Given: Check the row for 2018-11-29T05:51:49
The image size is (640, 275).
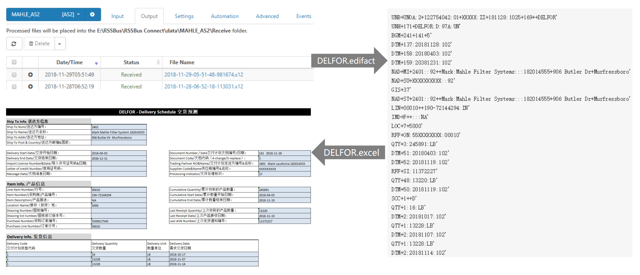Looking at the screenshot, I should click(14, 75).
